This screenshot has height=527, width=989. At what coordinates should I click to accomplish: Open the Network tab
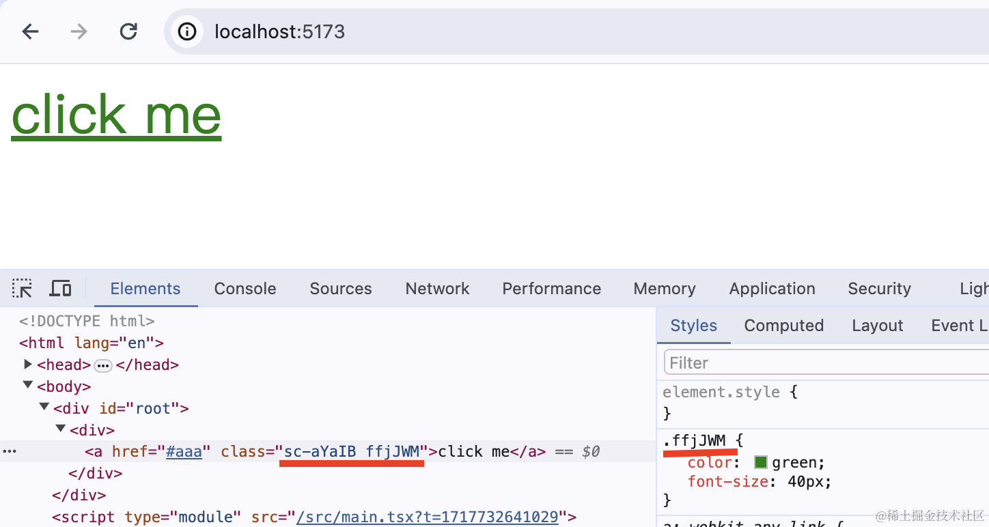click(437, 289)
